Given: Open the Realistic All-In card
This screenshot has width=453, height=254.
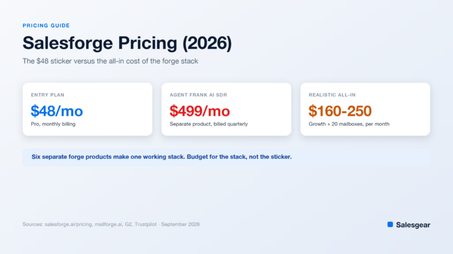Looking at the screenshot, I should click(365, 109).
